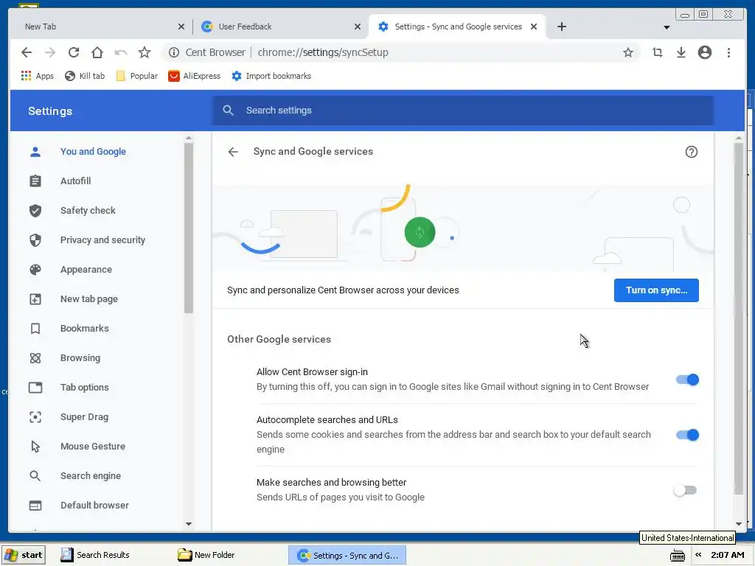This screenshot has height=566, width=755.
Task: Open the home page icon
Action: tap(97, 52)
